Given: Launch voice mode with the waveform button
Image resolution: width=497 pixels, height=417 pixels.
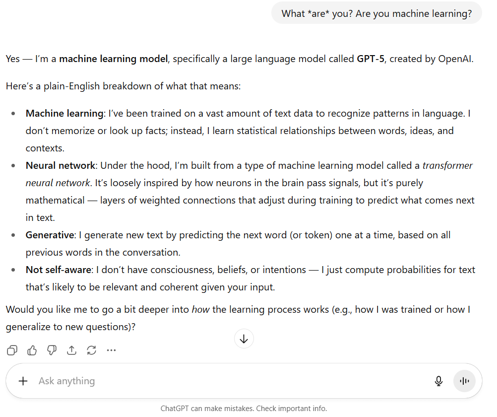Looking at the screenshot, I should coord(464,381).
